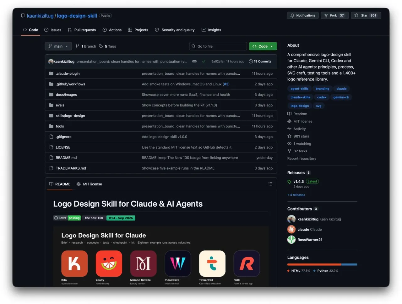Click the branding topic tag

point(323,89)
